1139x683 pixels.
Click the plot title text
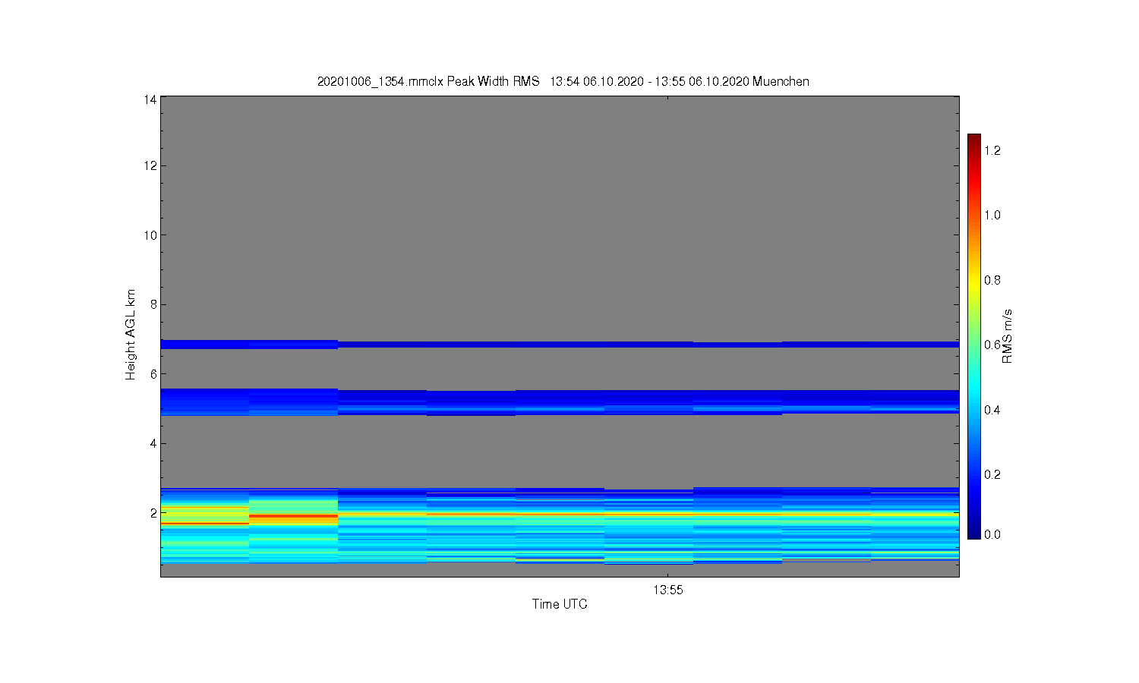pyautogui.click(x=563, y=81)
